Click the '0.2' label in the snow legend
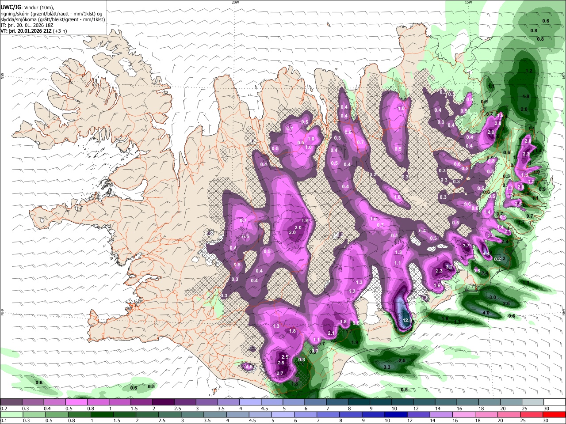This screenshot has height=424, width=566. coord(4,409)
